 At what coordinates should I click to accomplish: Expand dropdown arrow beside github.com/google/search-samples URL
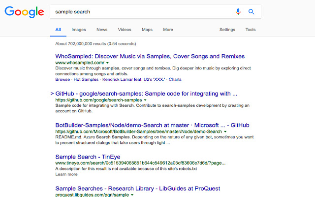145,100
